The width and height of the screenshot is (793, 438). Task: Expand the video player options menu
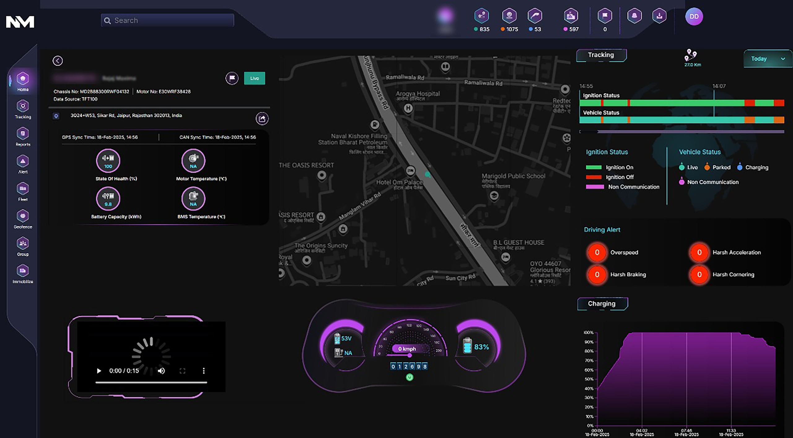pyautogui.click(x=204, y=370)
